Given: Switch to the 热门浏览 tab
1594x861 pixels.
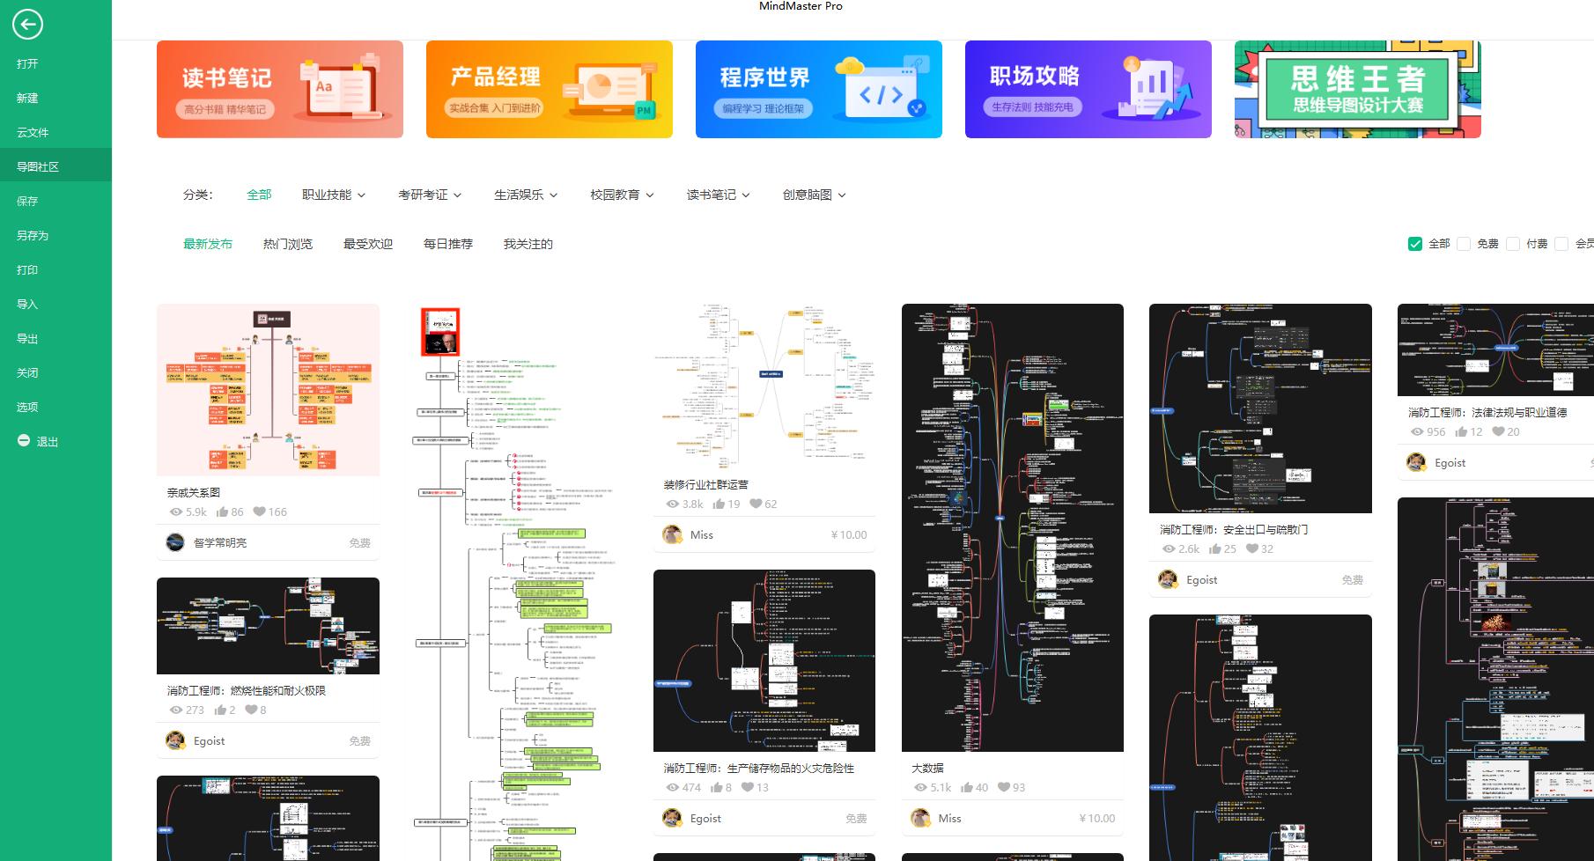Looking at the screenshot, I should [287, 244].
